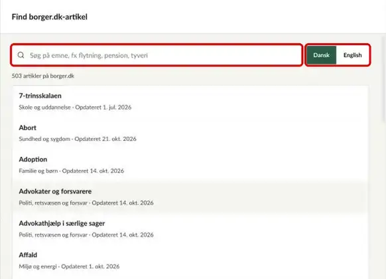Click the 'Find borger.dk-artikel' heading
Screen dimensions: 386x279
50,17
